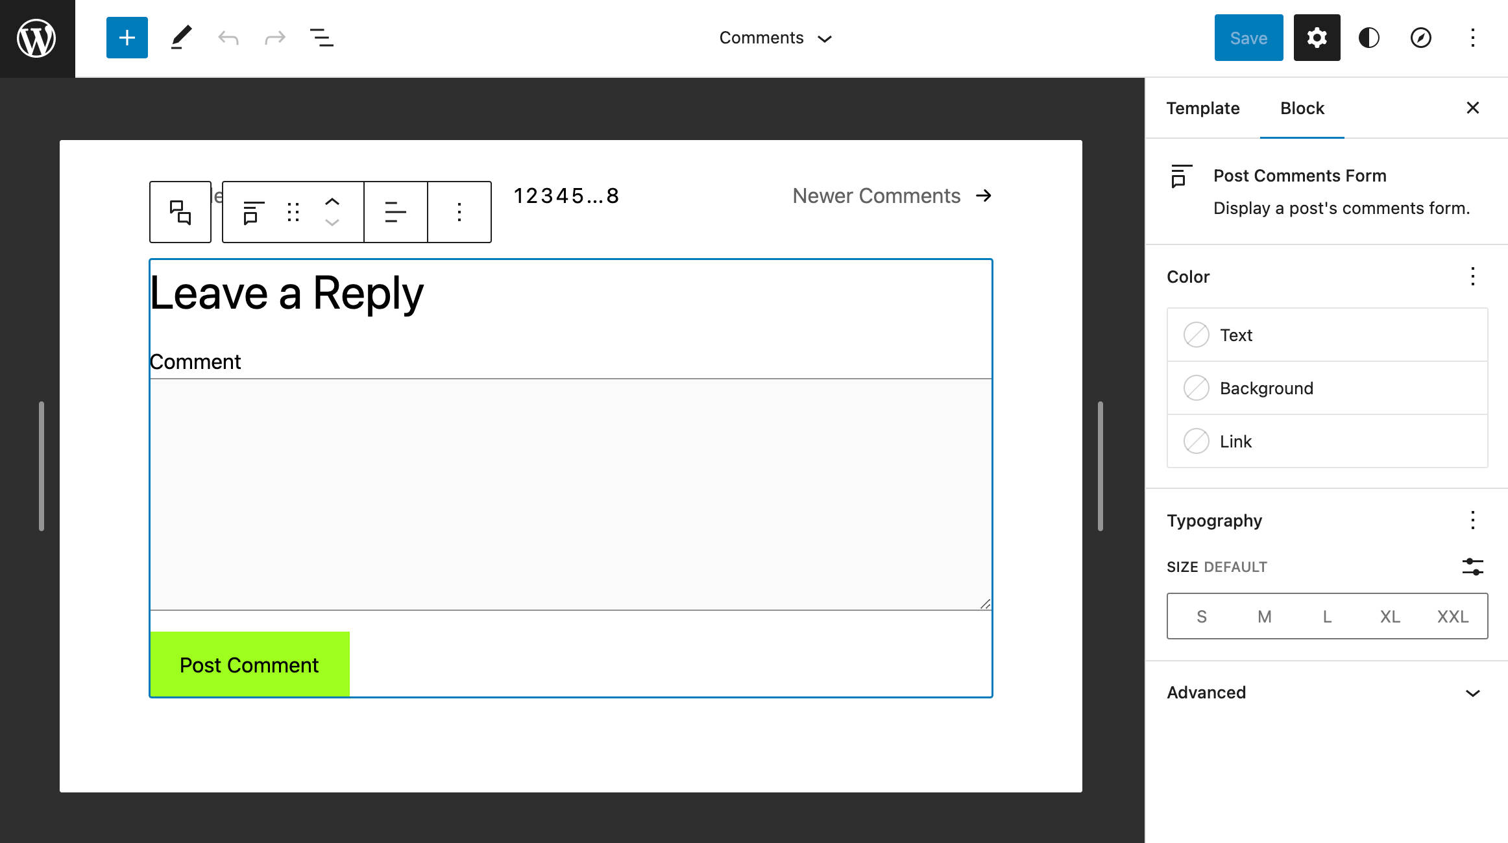Click the Typography options menu
This screenshot has width=1508, height=843.
(1474, 520)
